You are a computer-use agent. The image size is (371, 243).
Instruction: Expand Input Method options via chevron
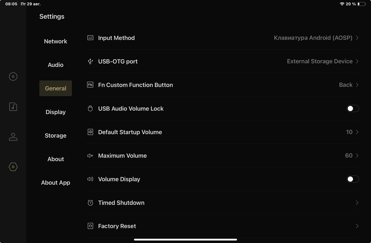coord(357,38)
